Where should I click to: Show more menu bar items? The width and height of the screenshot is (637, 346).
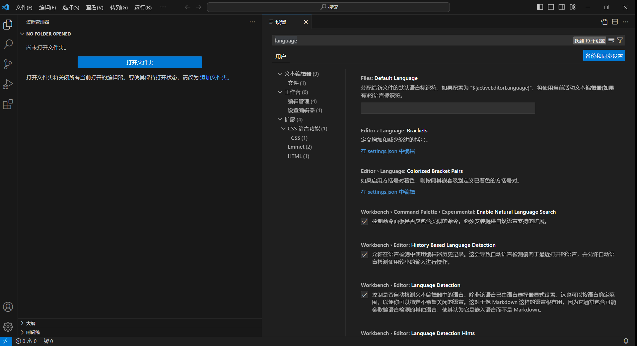163,7
